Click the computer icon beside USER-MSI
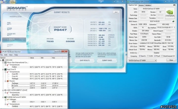This screenshot has width=178, height=109. tap(3, 60)
